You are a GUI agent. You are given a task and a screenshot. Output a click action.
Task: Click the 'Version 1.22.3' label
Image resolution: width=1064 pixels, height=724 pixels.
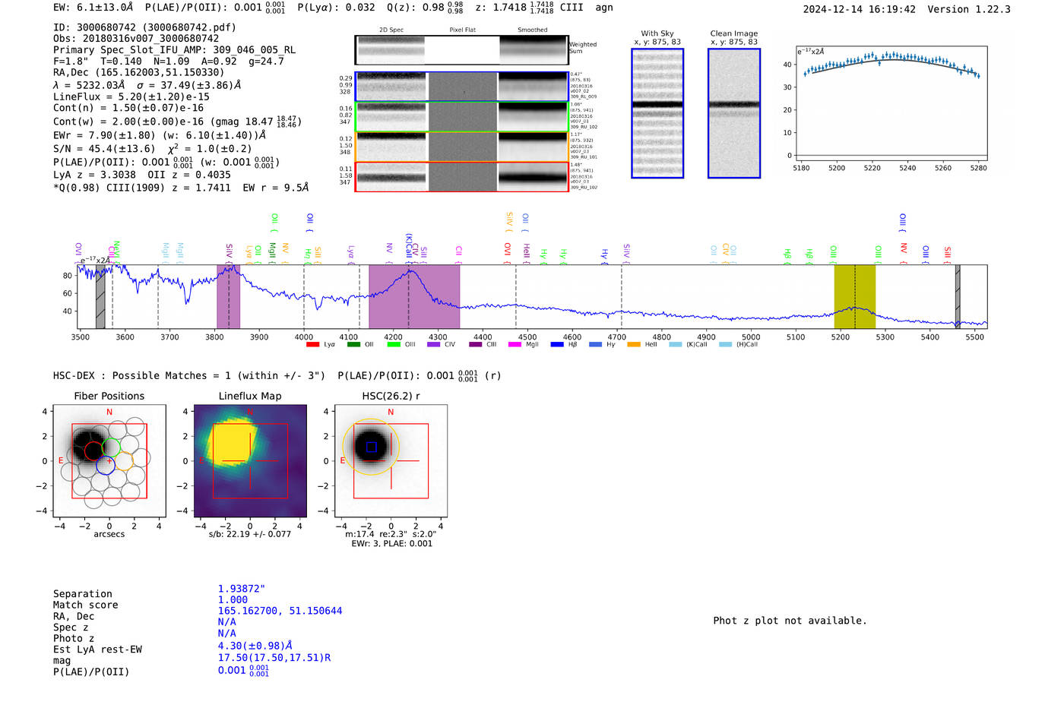969,10
